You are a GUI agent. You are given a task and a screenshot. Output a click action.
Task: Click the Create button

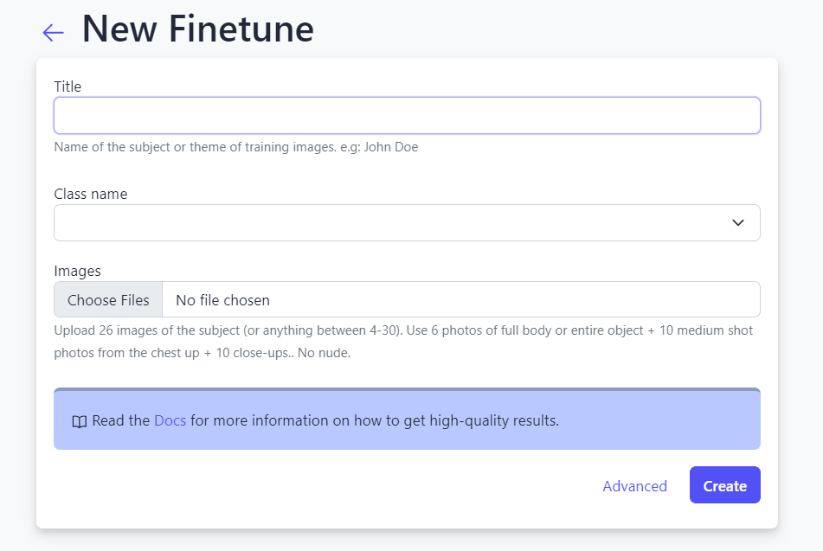(724, 485)
